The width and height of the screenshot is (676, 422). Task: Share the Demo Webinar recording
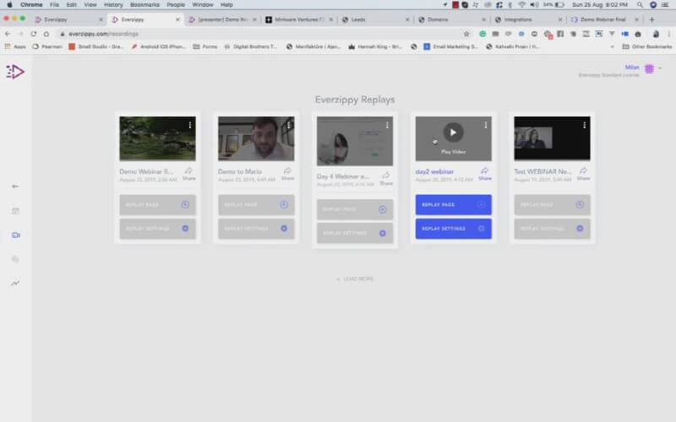tap(188, 174)
